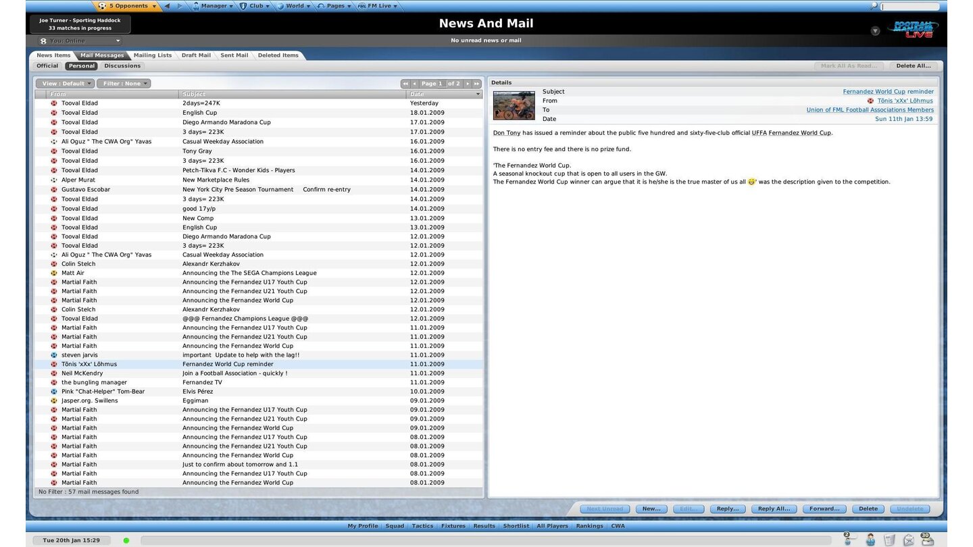Click the page number input field

441,84
